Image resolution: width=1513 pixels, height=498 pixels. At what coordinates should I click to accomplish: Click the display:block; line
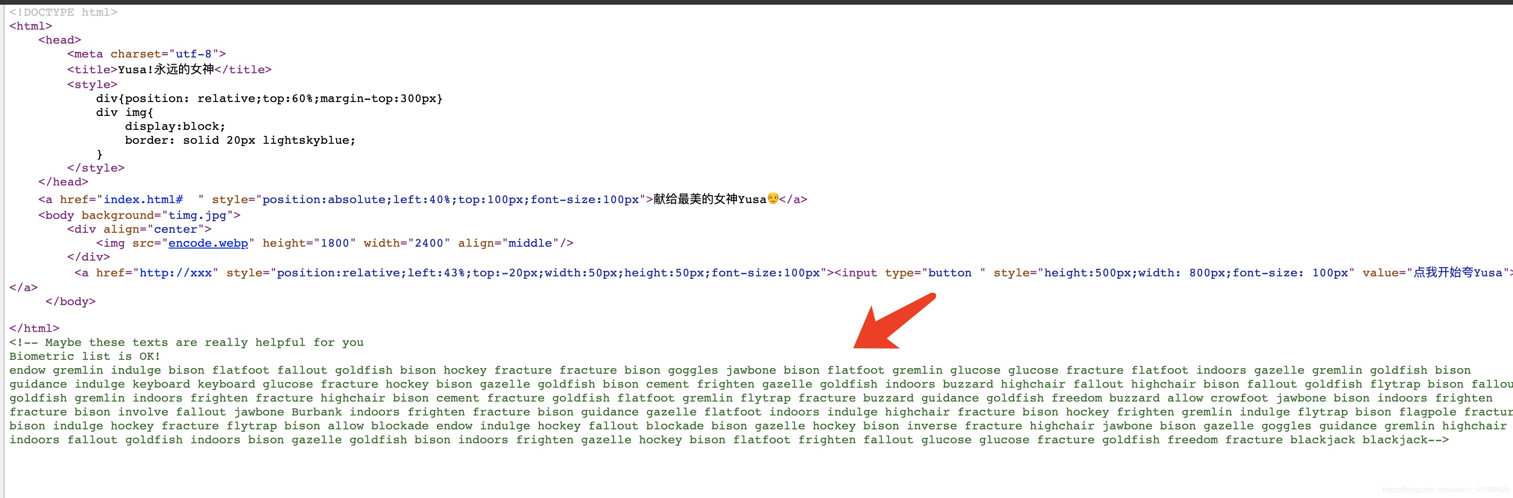[x=175, y=126]
